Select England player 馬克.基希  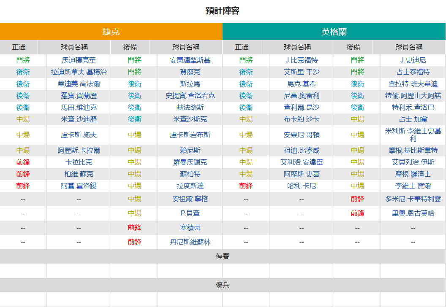(x=302, y=84)
